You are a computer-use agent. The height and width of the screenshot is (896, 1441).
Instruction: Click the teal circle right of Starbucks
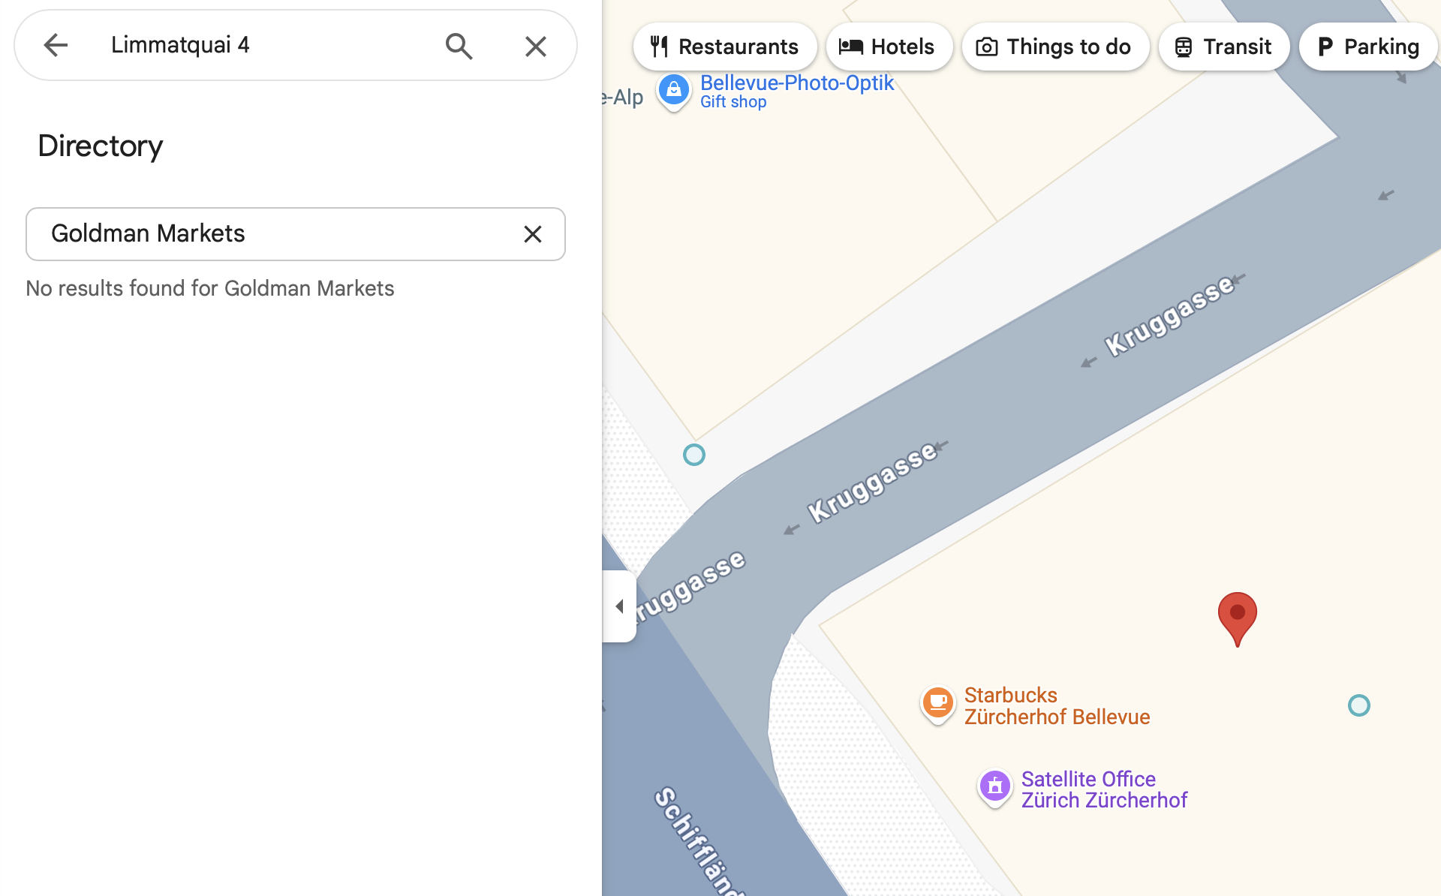[x=1359, y=705]
